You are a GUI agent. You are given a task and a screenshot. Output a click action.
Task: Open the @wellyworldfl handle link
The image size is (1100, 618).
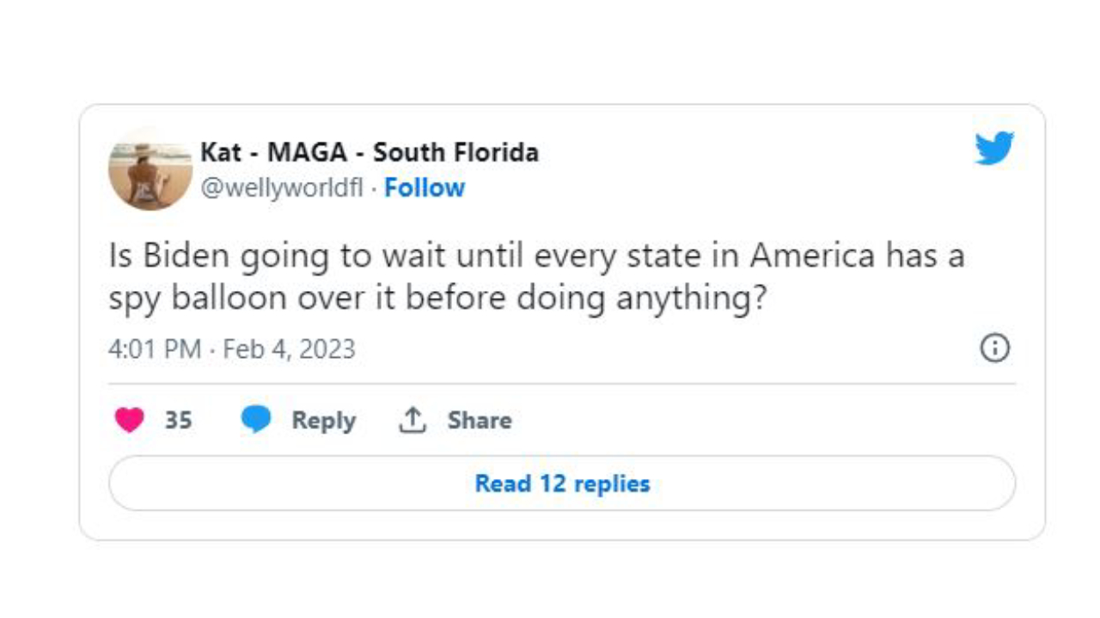(x=282, y=188)
